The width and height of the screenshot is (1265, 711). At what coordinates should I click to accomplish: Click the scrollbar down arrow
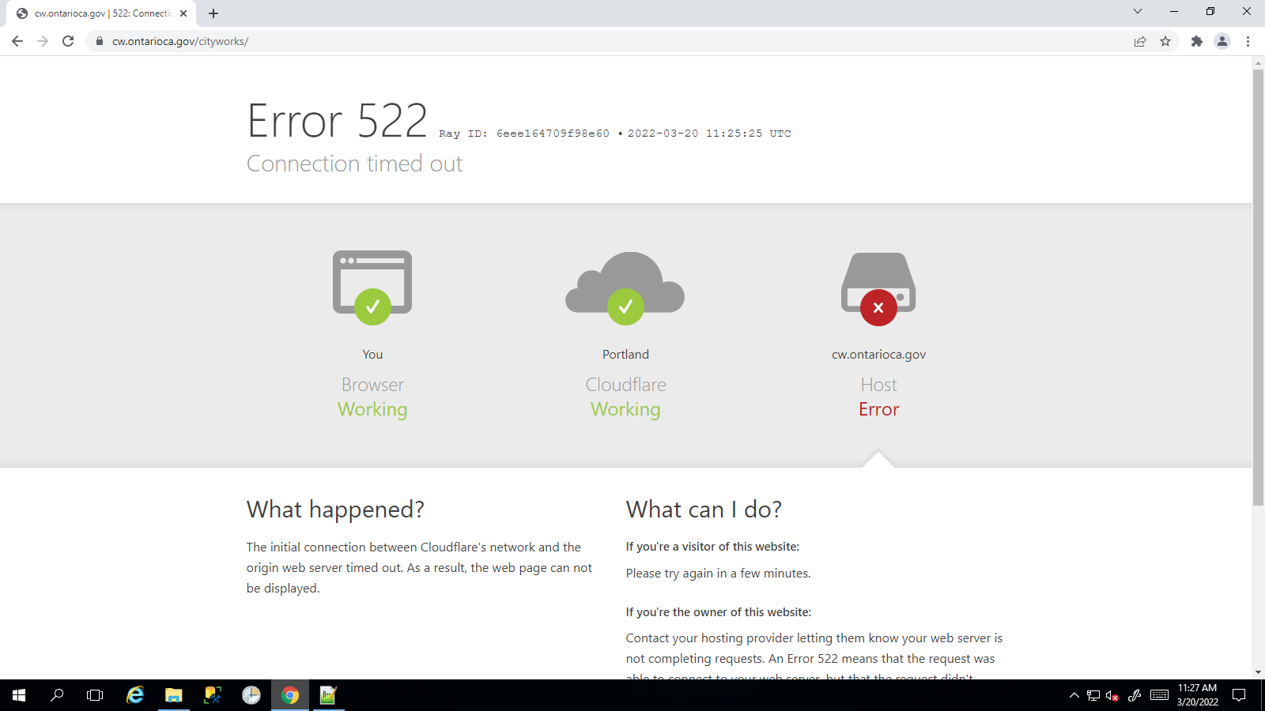1258,673
